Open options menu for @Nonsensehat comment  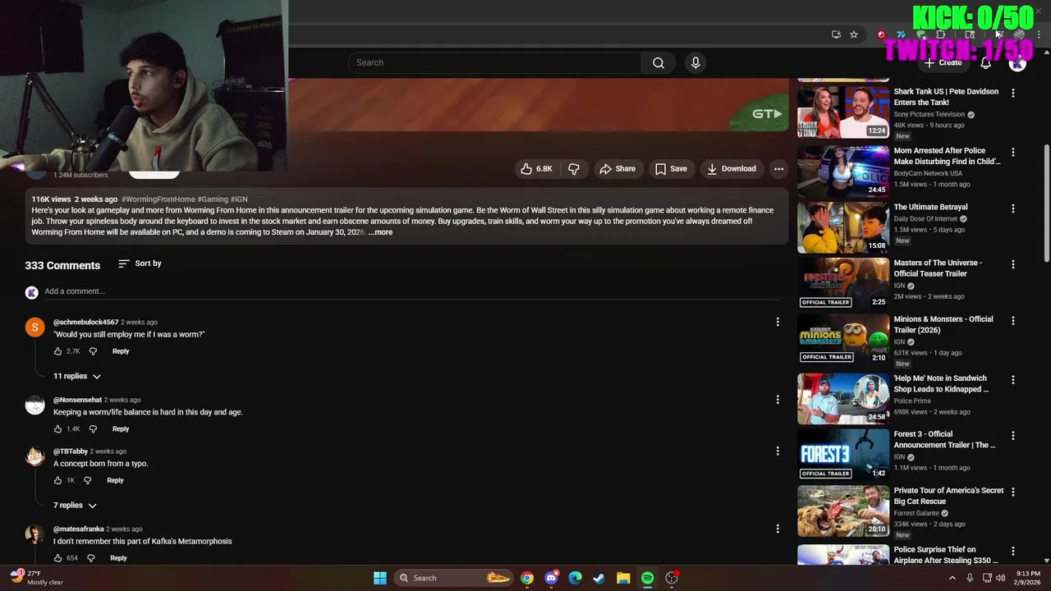click(778, 400)
